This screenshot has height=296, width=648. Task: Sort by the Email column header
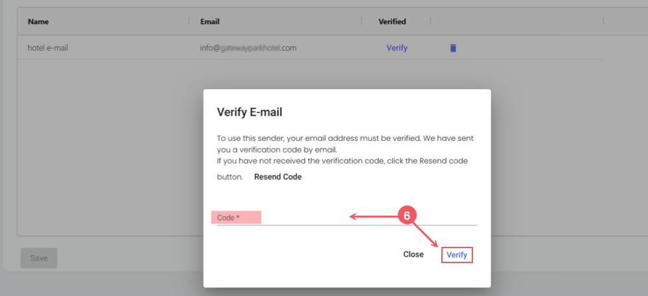point(210,21)
